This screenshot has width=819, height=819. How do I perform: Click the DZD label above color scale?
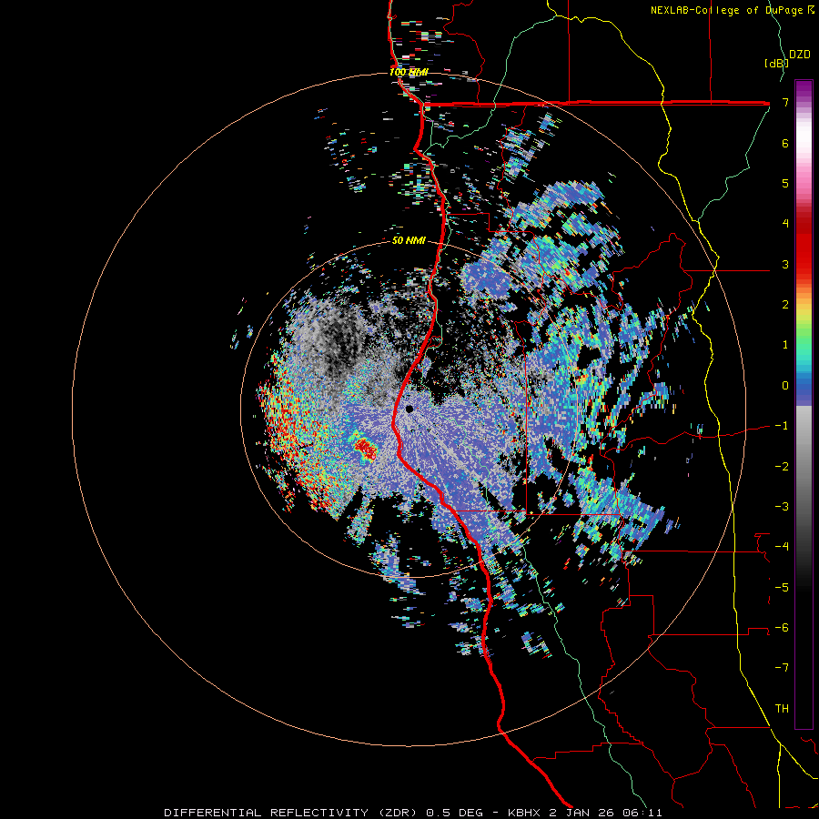click(800, 55)
